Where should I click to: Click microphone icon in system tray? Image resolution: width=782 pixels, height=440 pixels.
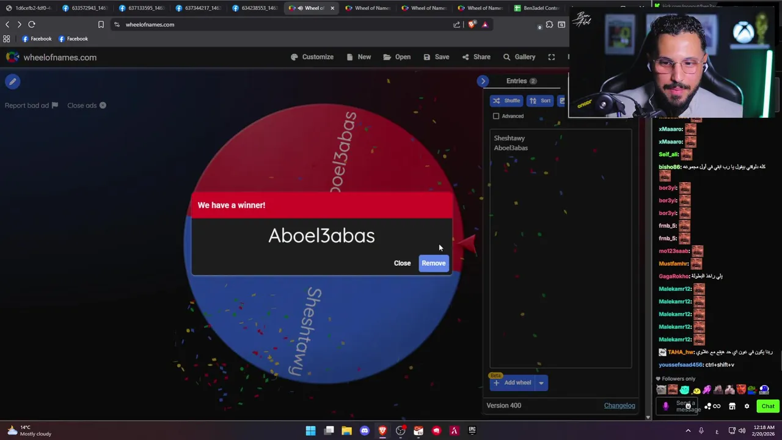[x=701, y=430]
